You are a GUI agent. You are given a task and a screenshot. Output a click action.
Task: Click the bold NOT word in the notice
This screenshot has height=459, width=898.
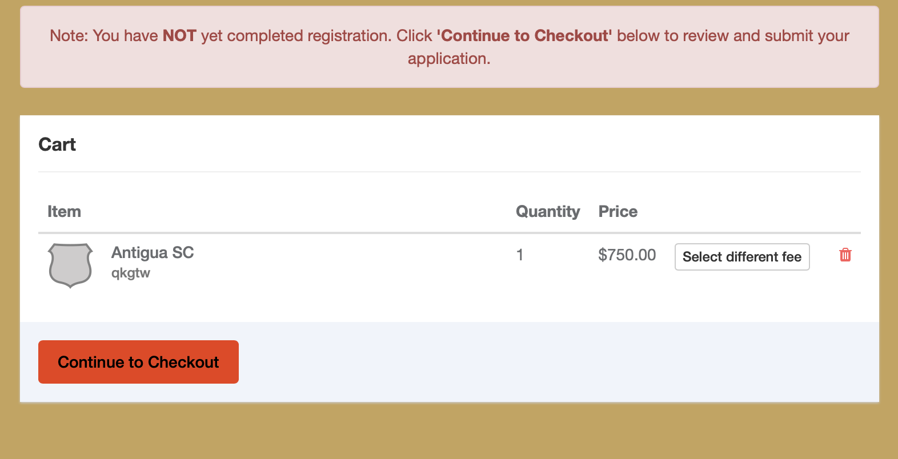pyautogui.click(x=179, y=35)
